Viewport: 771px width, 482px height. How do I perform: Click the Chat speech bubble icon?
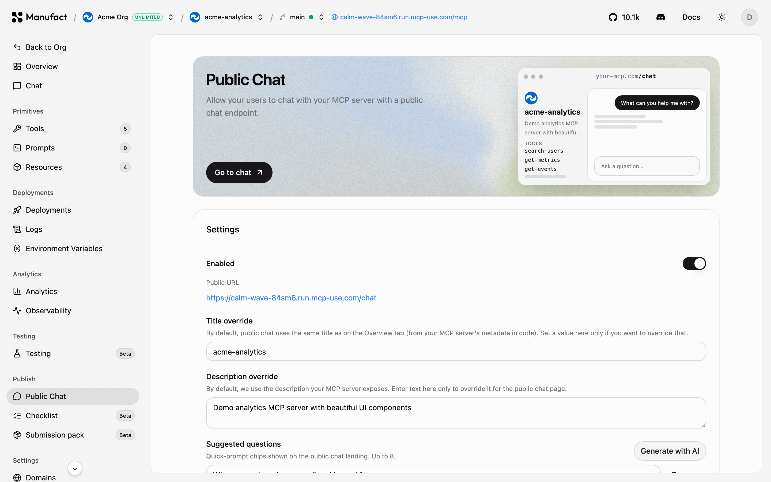[17, 86]
